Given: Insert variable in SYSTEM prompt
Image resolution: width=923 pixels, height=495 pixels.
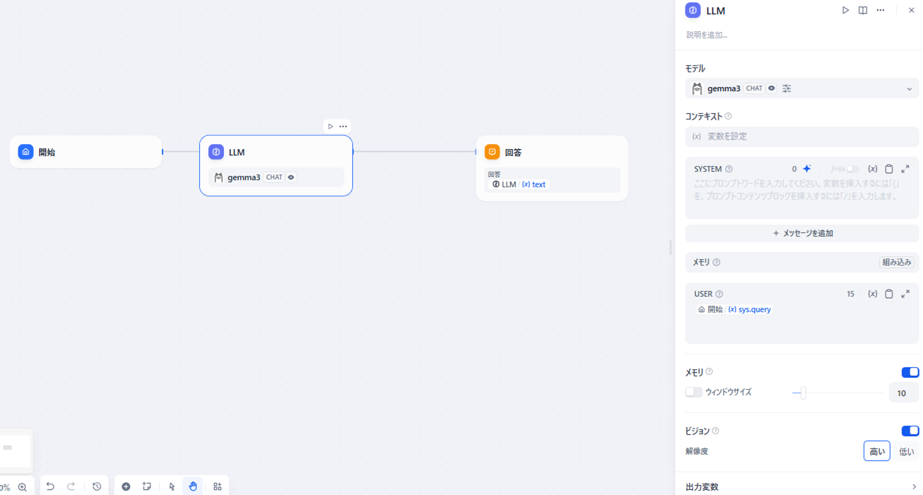Looking at the screenshot, I should [x=872, y=169].
